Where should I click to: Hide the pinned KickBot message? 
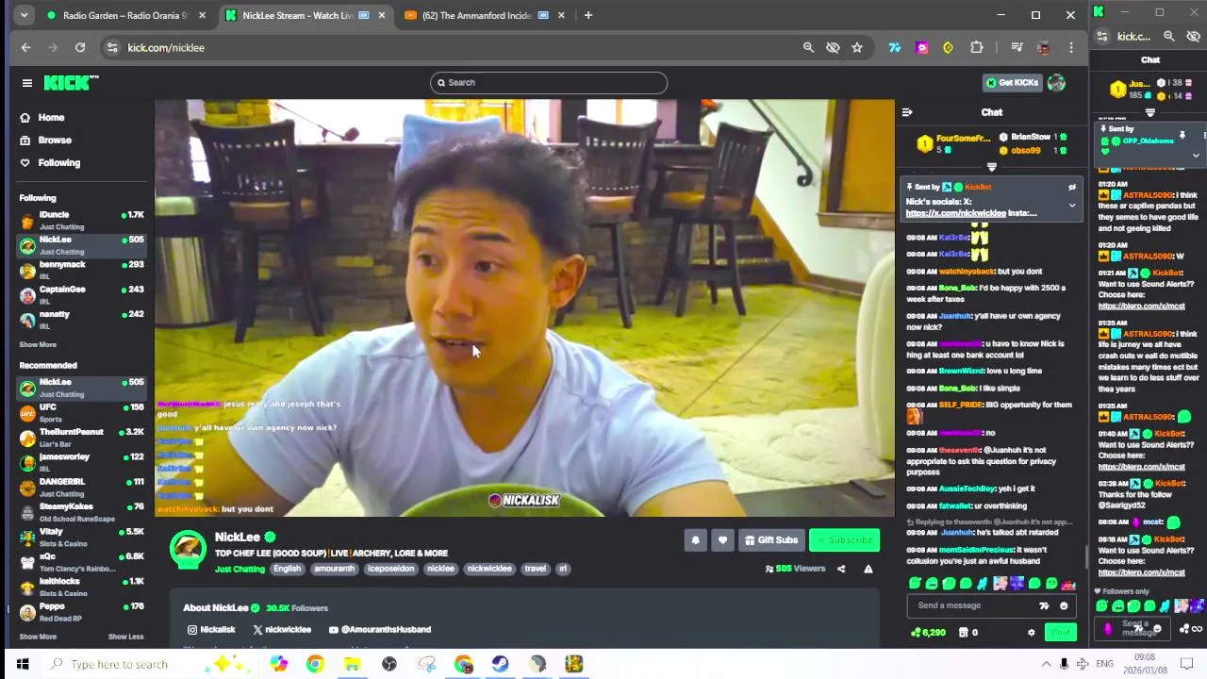click(x=1072, y=187)
